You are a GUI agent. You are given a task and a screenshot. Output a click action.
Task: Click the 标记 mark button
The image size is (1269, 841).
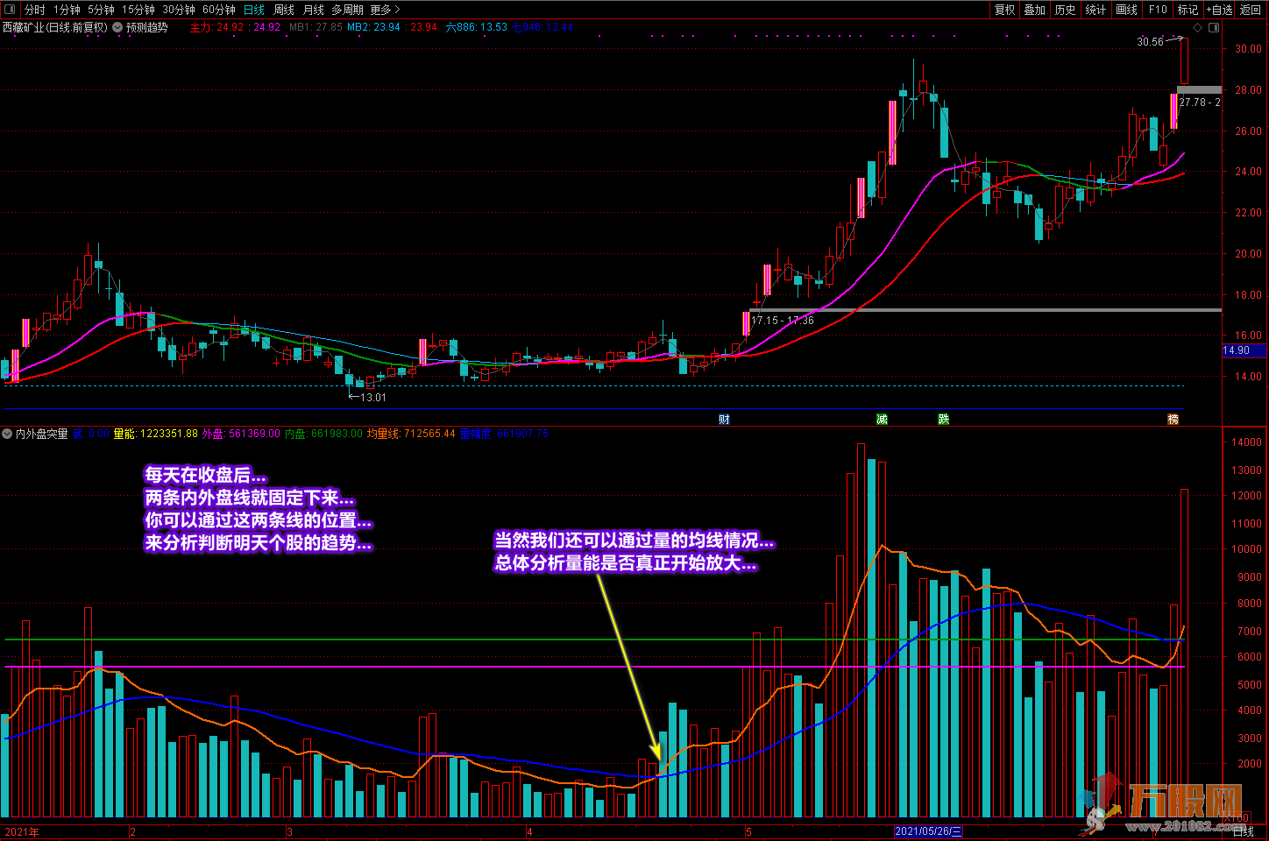1187,10
